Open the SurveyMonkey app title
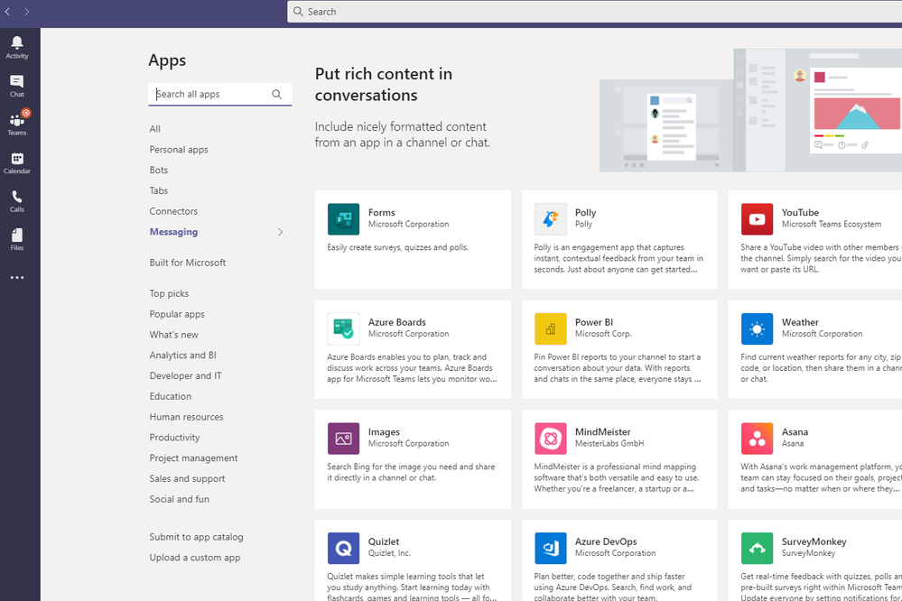902x601 pixels. pyautogui.click(x=814, y=541)
